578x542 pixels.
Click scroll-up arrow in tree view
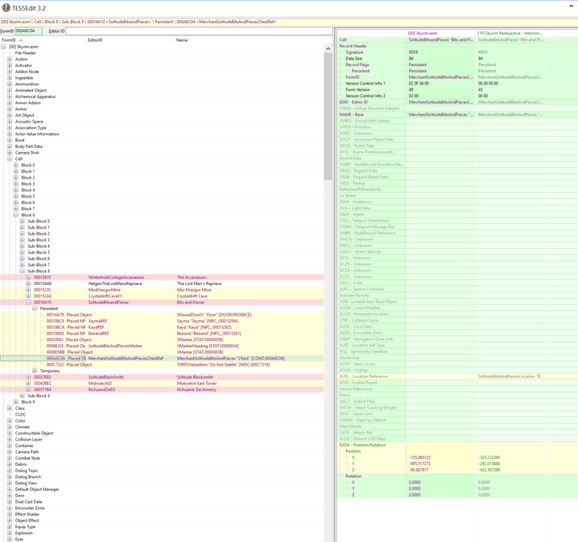[x=328, y=49]
